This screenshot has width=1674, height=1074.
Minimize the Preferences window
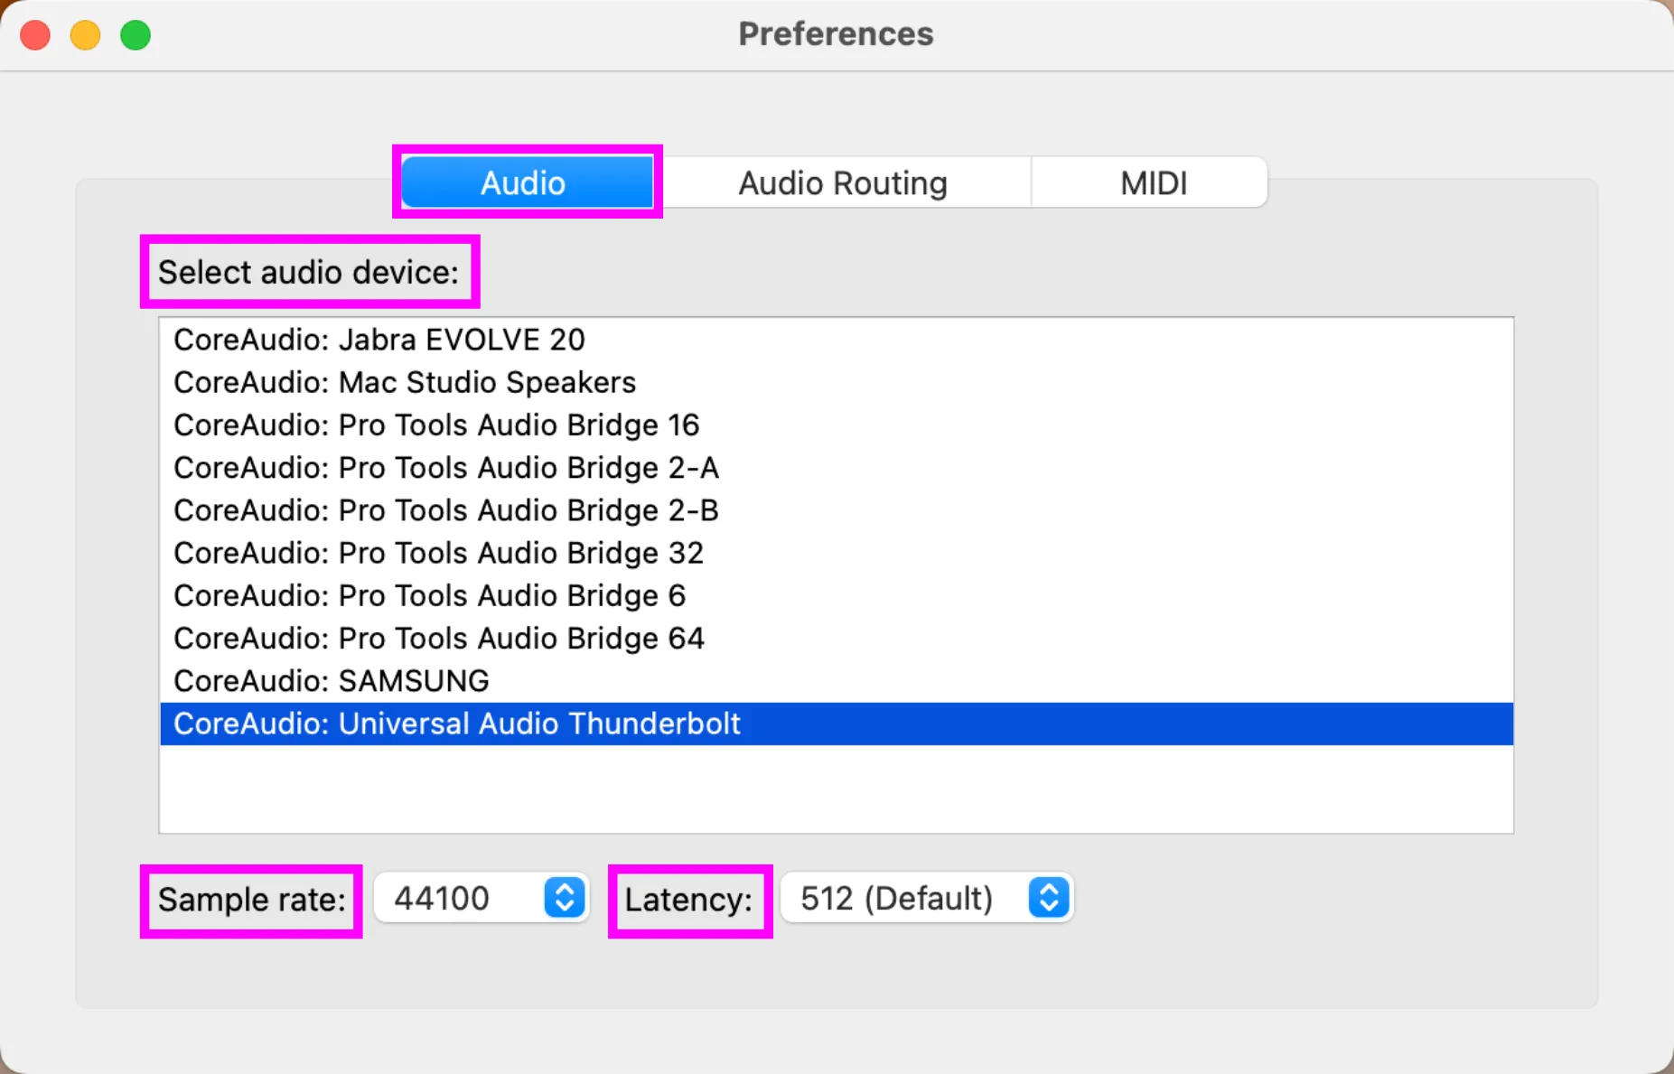[86, 35]
